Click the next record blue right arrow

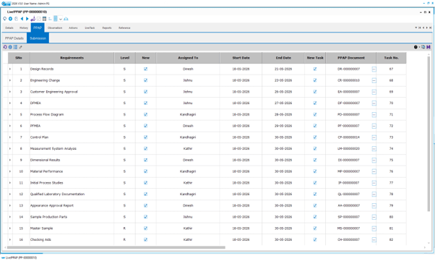click(x=27, y=19)
